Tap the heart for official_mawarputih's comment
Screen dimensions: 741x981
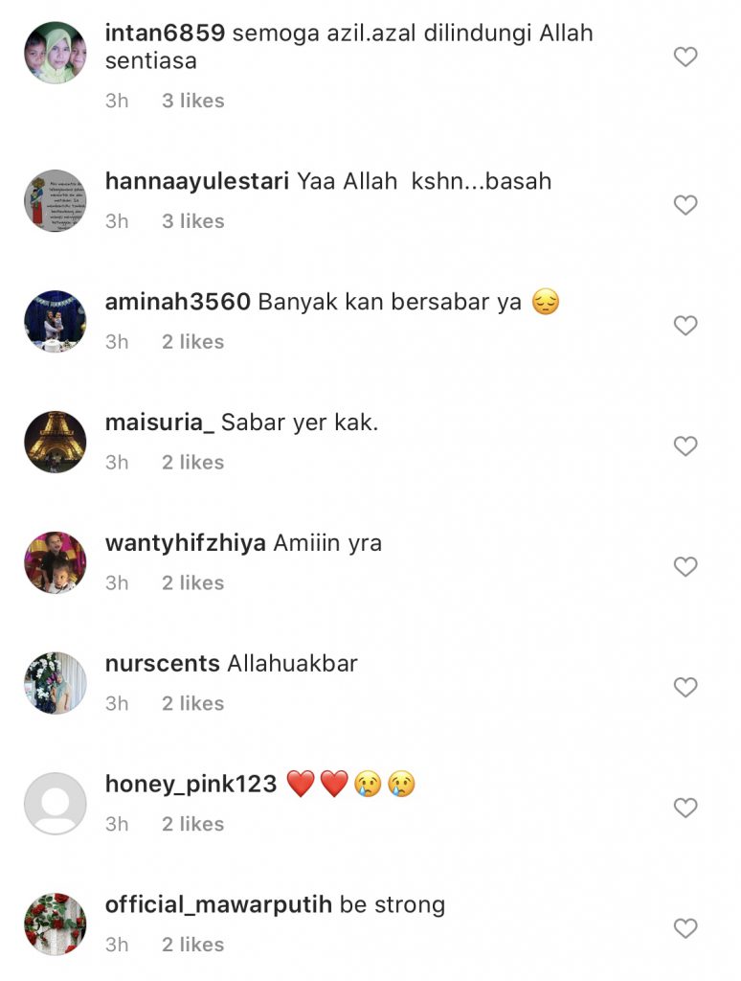tap(685, 927)
